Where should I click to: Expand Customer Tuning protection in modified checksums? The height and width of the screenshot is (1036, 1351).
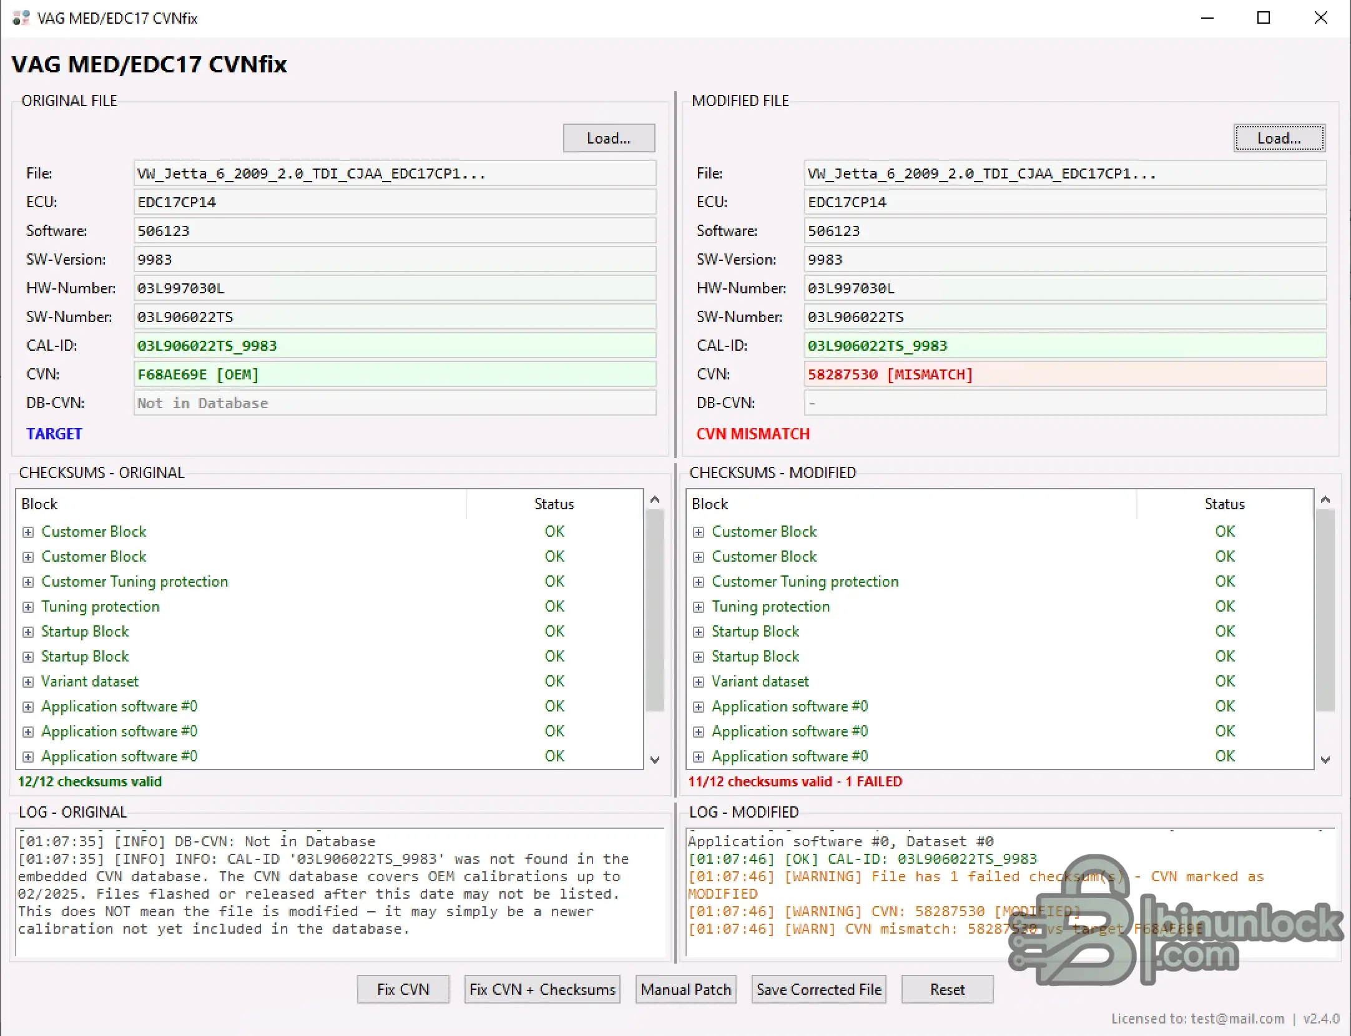tap(699, 582)
